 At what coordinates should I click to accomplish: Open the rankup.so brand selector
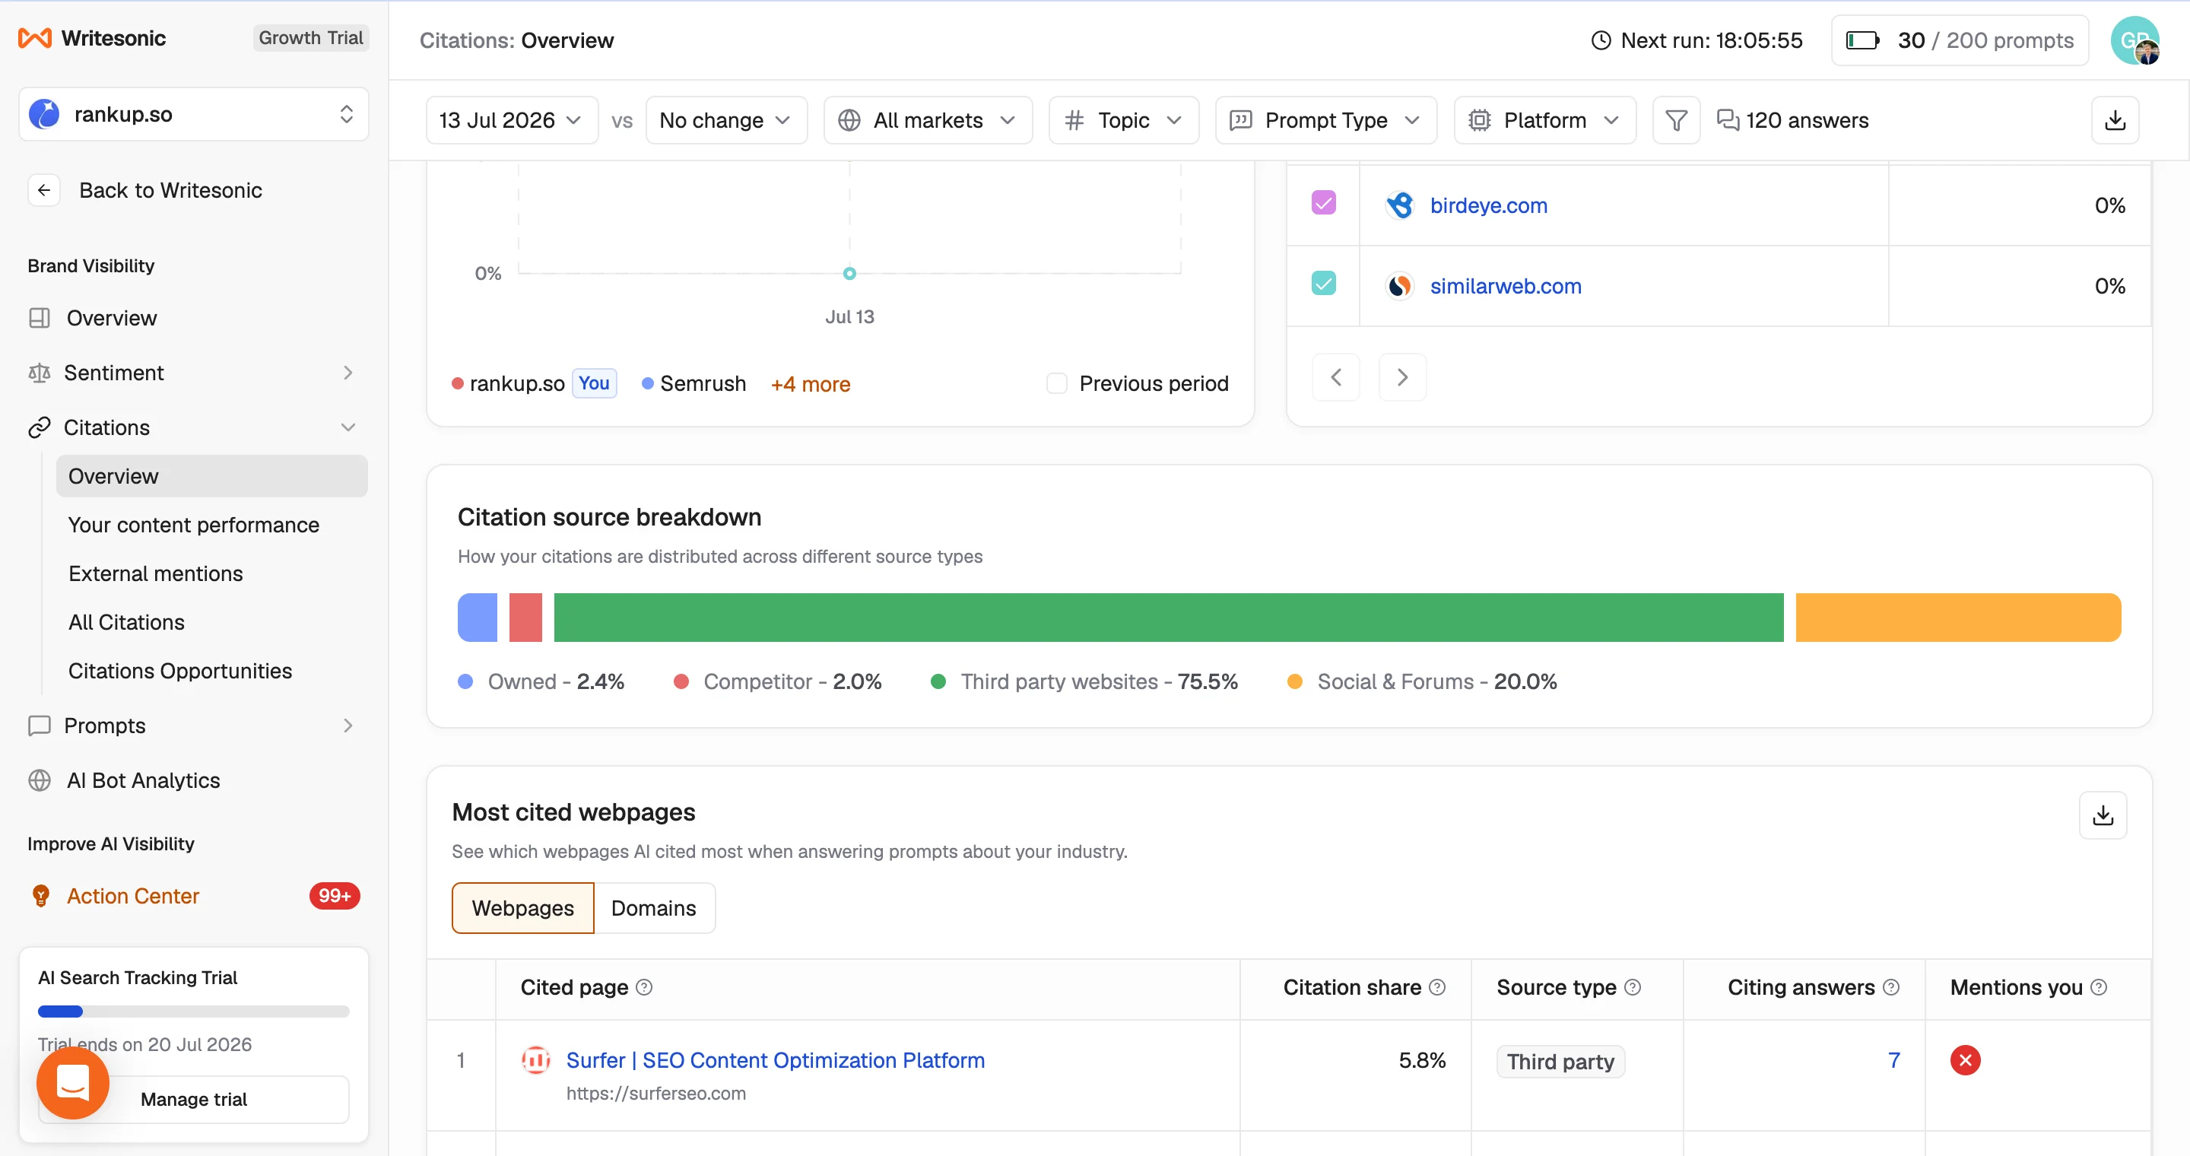click(194, 114)
